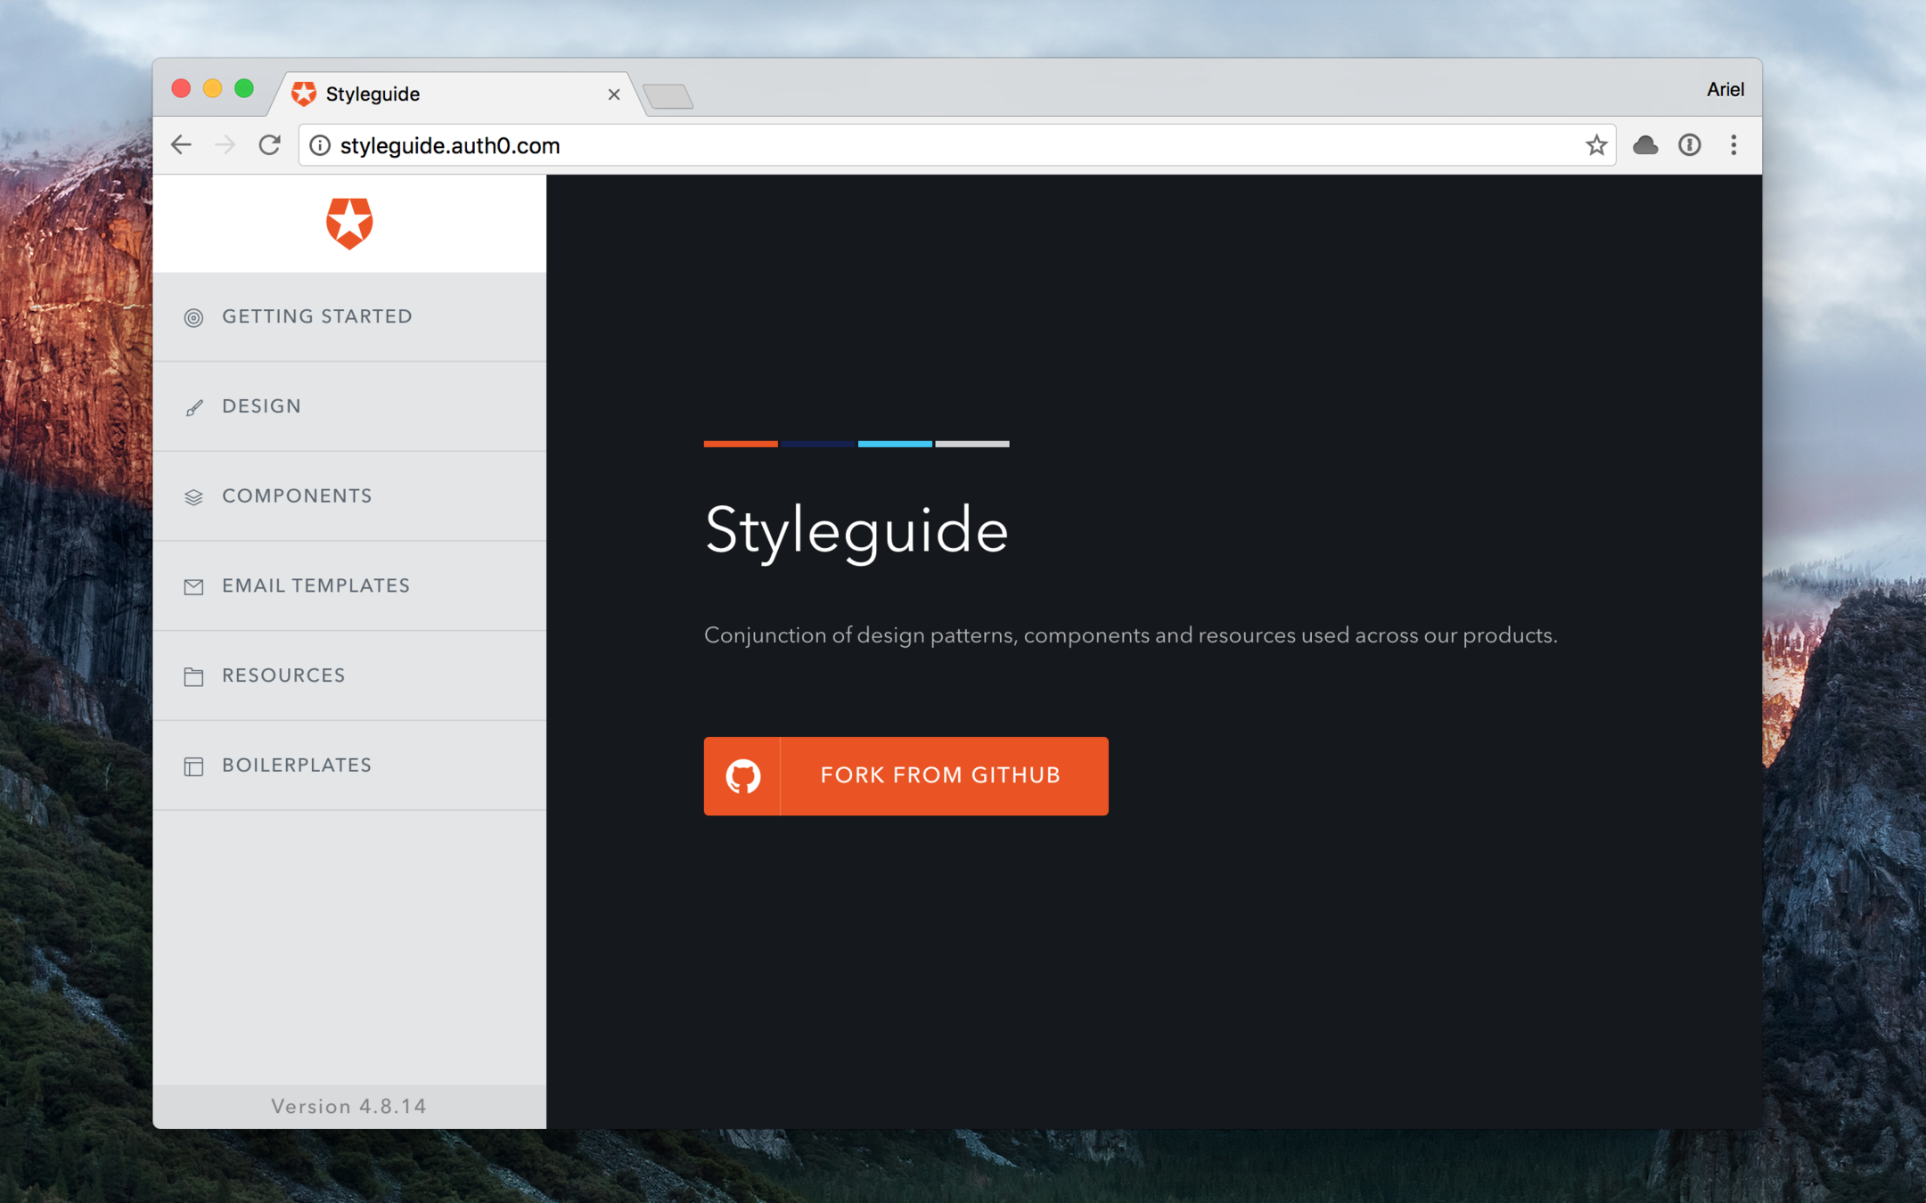This screenshot has width=1926, height=1203.
Task: Open the 1Password extension icon
Action: [x=1689, y=145]
